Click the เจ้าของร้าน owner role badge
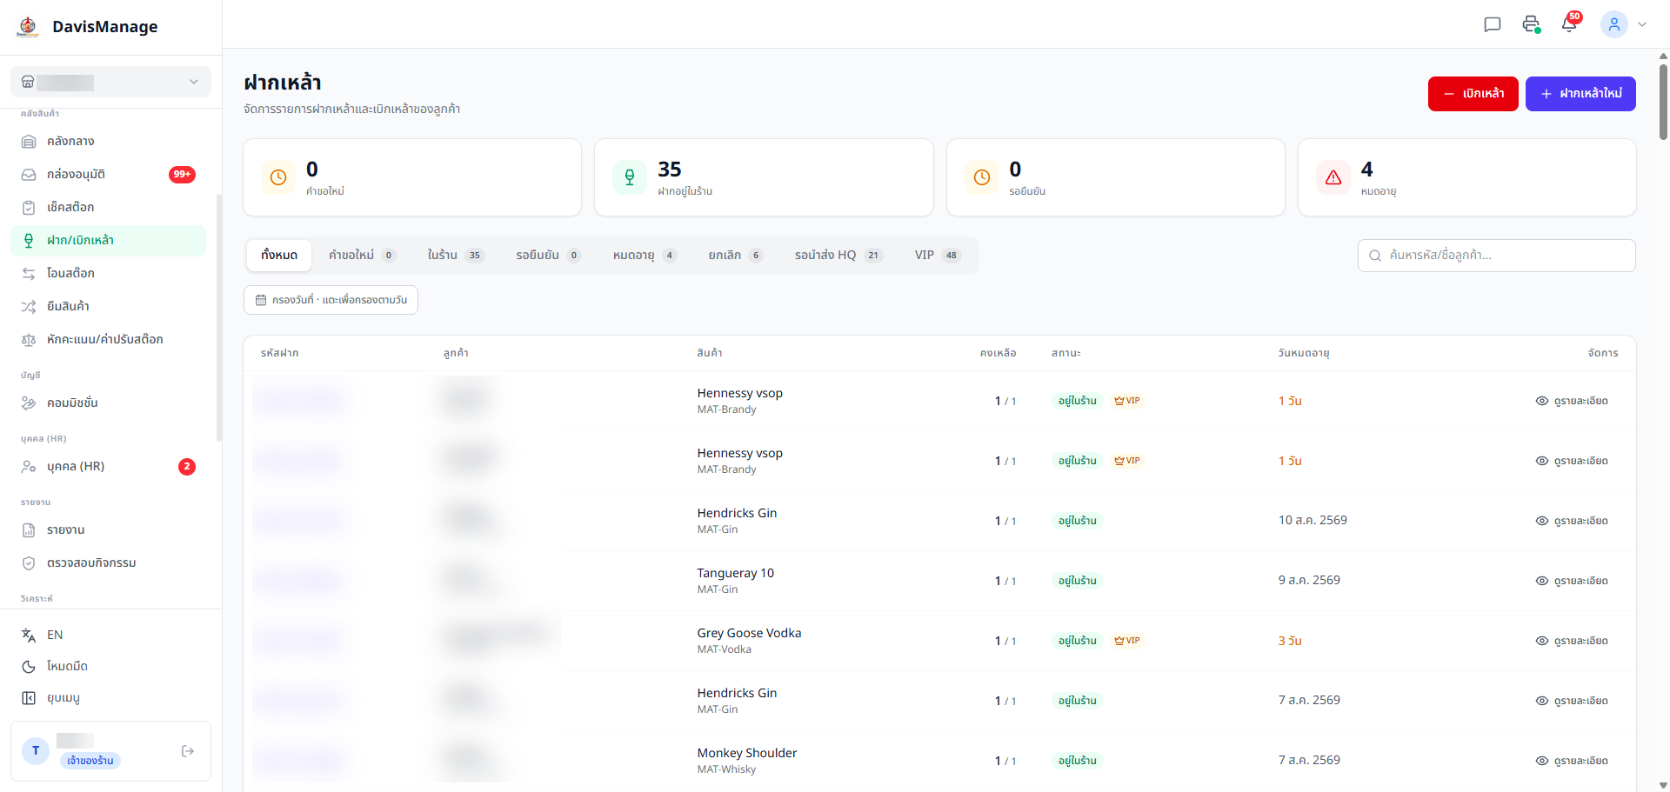Image resolution: width=1670 pixels, height=792 pixels. pyautogui.click(x=90, y=761)
